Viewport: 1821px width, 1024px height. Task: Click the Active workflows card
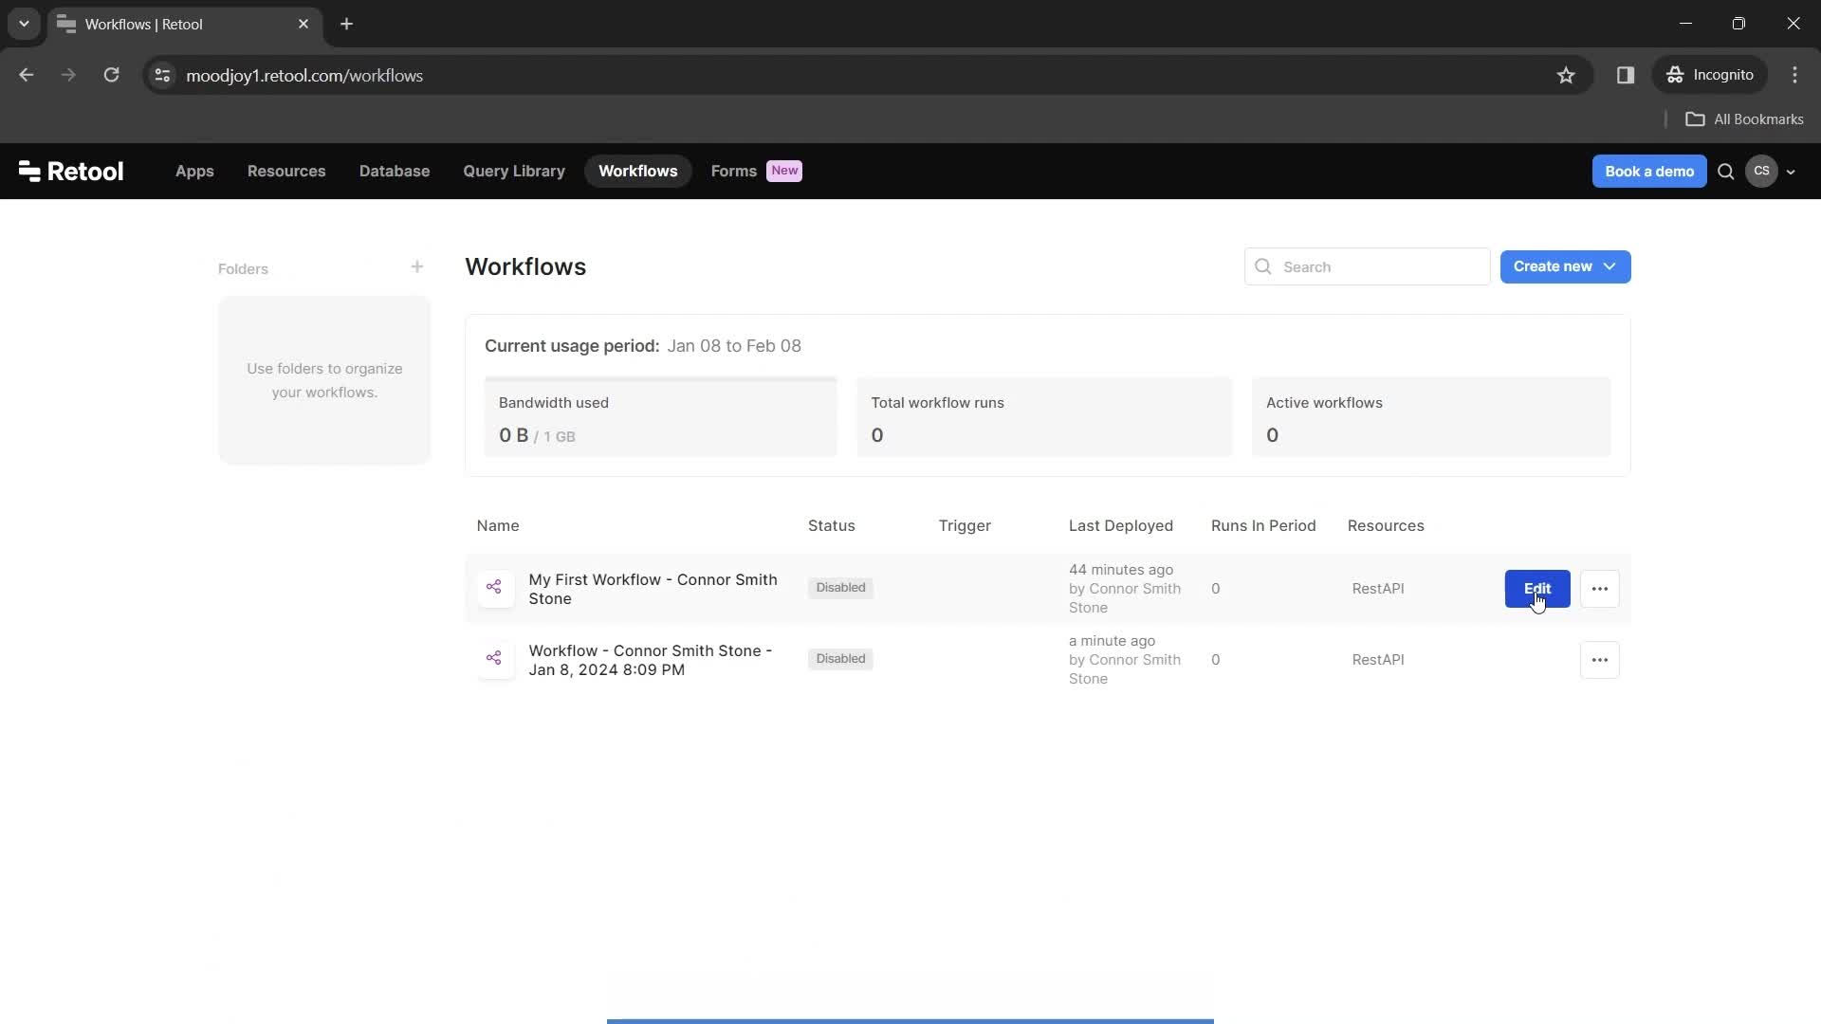pyautogui.click(x=1431, y=417)
